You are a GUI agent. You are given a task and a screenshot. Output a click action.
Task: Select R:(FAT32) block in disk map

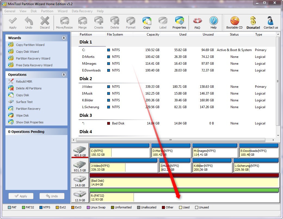[184, 196]
